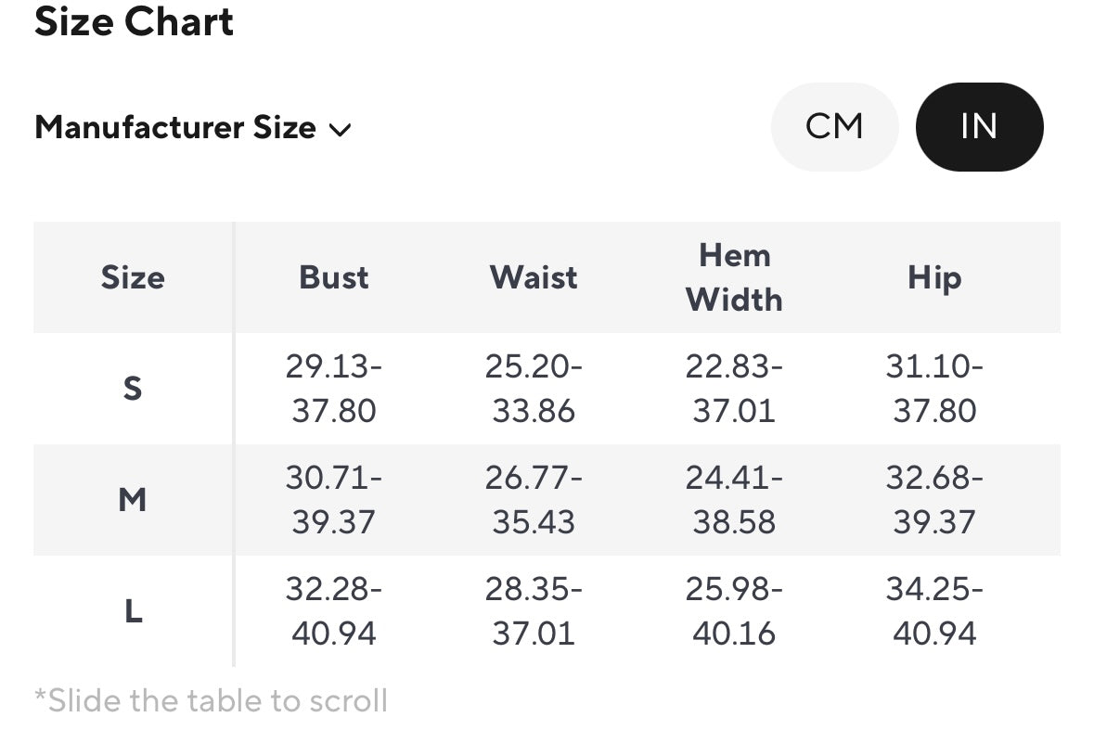This screenshot has width=1094, height=730.
Task: Switch measurement units to CM
Action: pos(834,126)
